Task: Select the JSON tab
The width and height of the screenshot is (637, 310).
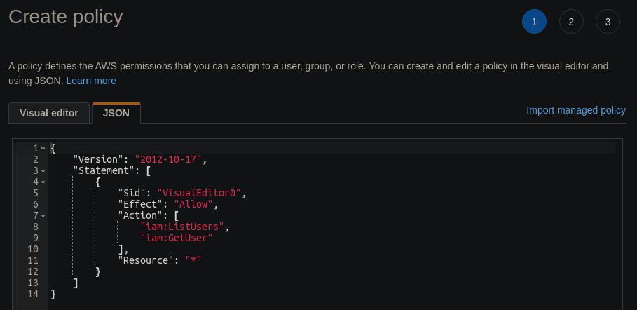Action: tap(116, 113)
